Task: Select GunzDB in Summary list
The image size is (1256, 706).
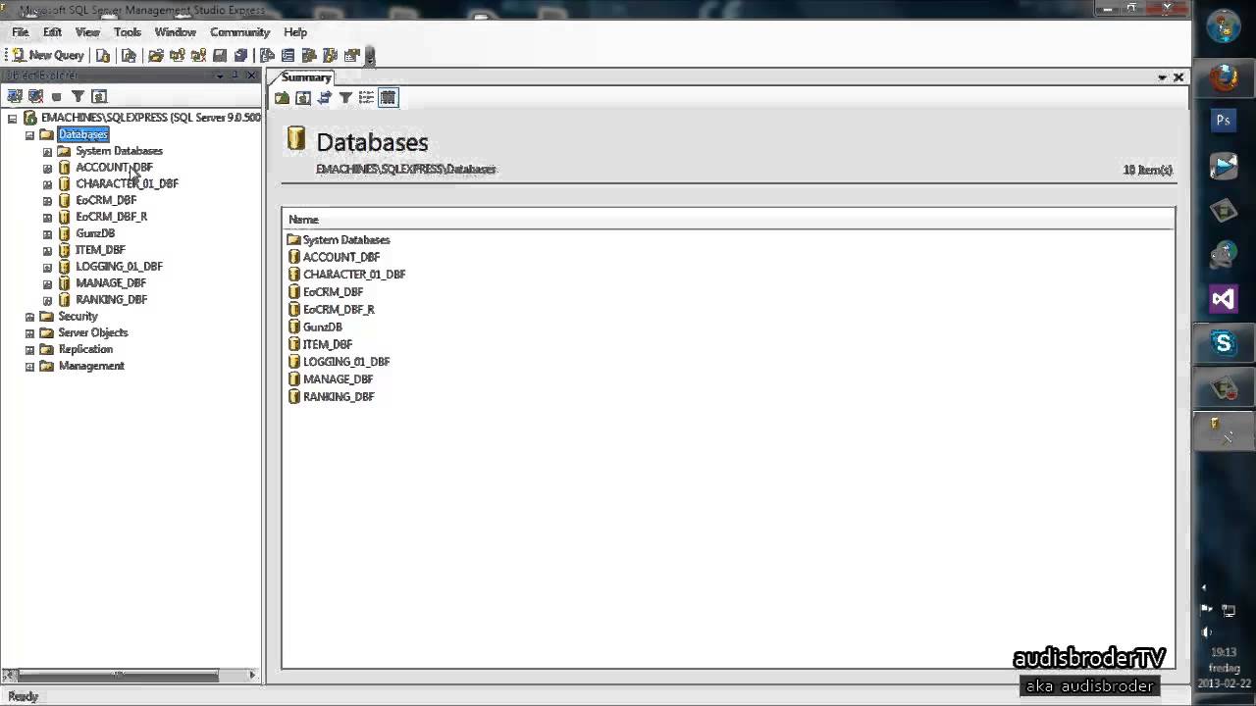Action: (x=322, y=328)
